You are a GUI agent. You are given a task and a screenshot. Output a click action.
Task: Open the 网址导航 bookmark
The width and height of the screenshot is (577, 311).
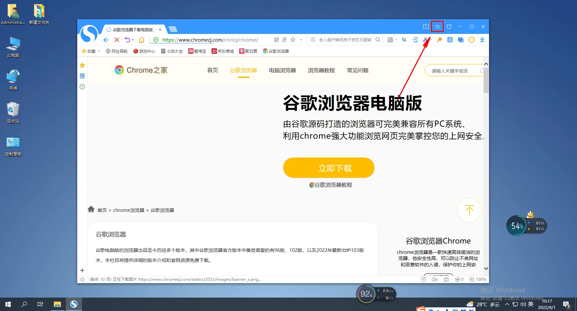pos(117,51)
